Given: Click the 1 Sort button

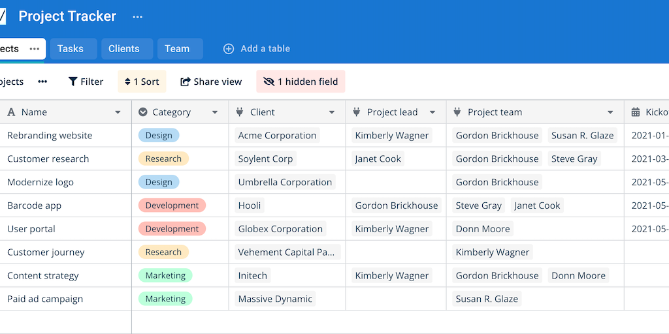Looking at the screenshot, I should pos(142,82).
